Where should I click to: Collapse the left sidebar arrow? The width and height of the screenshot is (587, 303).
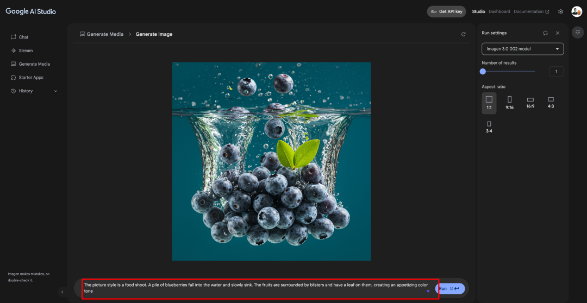[63, 292]
